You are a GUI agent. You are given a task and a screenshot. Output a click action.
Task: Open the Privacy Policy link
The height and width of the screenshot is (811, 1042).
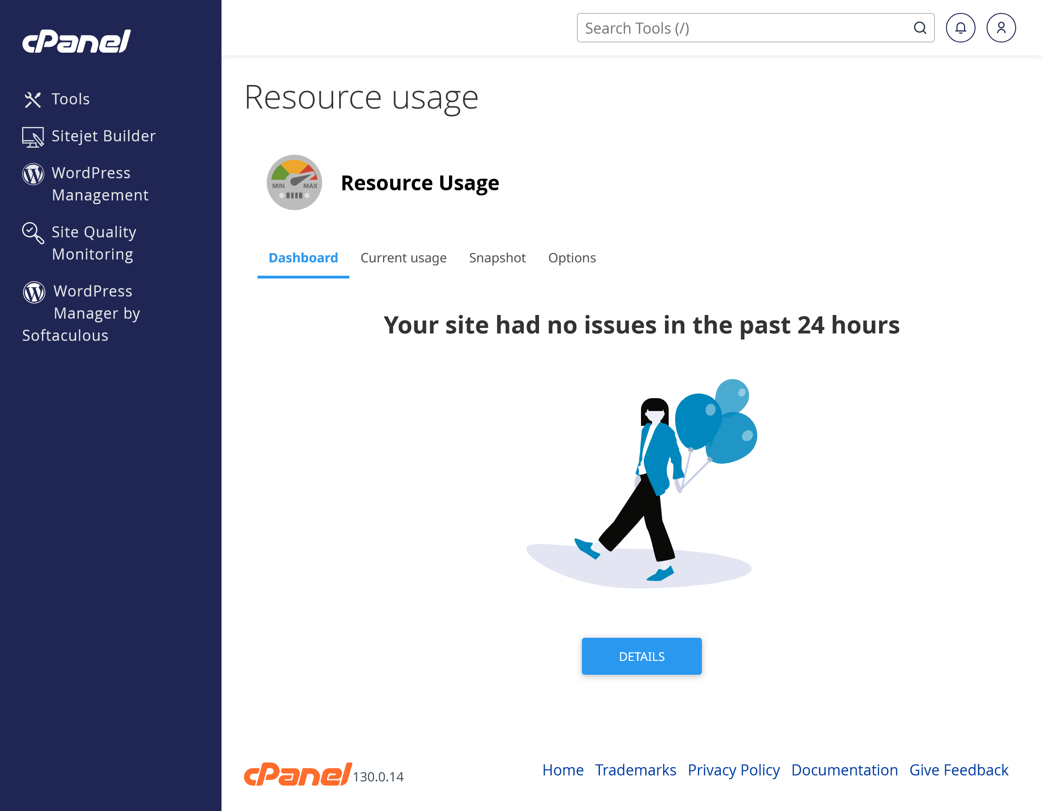[x=733, y=770]
